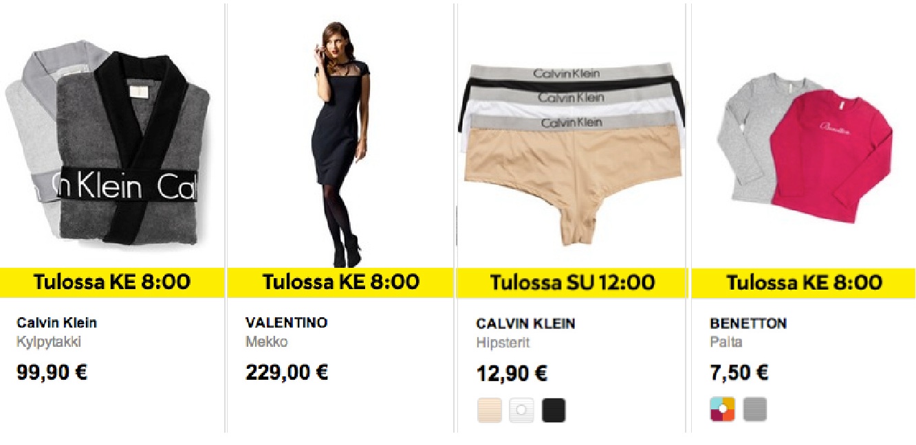Viewport: 916px width, 445px height.
Task: Click the Tulossa SU 12:00 yellow banner
Action: (571, 283)
